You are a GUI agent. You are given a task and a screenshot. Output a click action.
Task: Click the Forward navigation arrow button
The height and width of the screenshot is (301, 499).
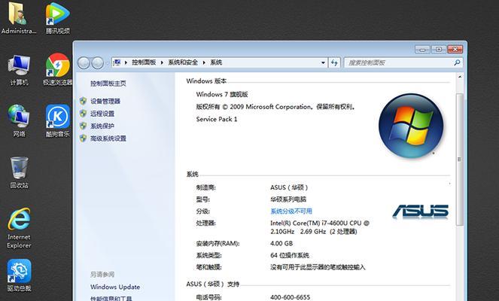97,63
